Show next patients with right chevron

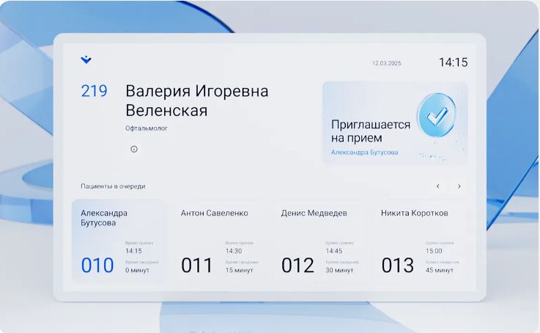(x=459, y=186)
